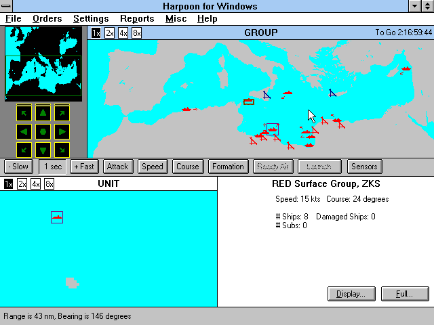Click the Range and Bearing status text
Screen dimensions: 434x325
67,316
